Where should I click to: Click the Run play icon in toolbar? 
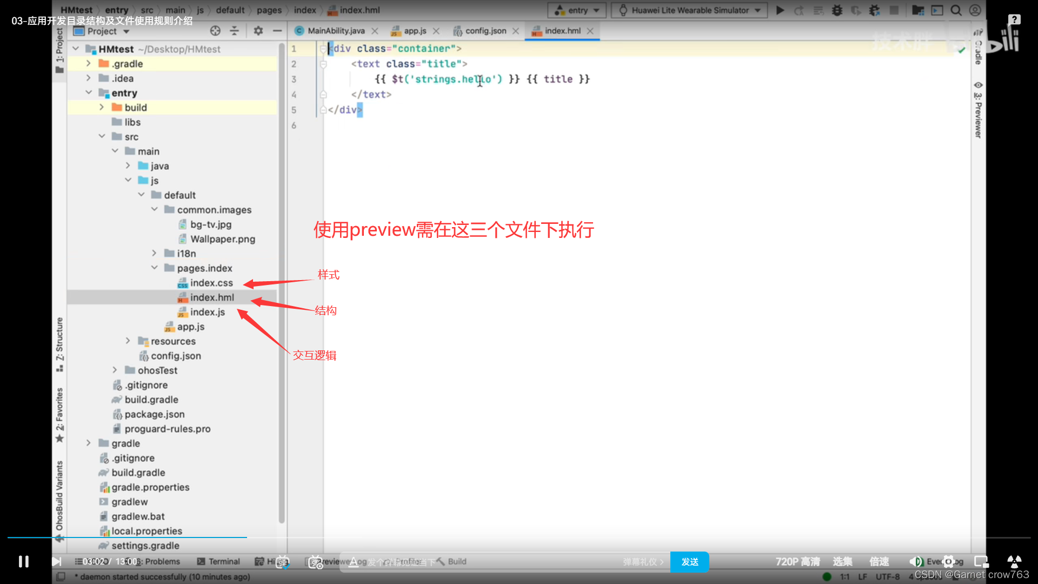(x=780, y=10)
